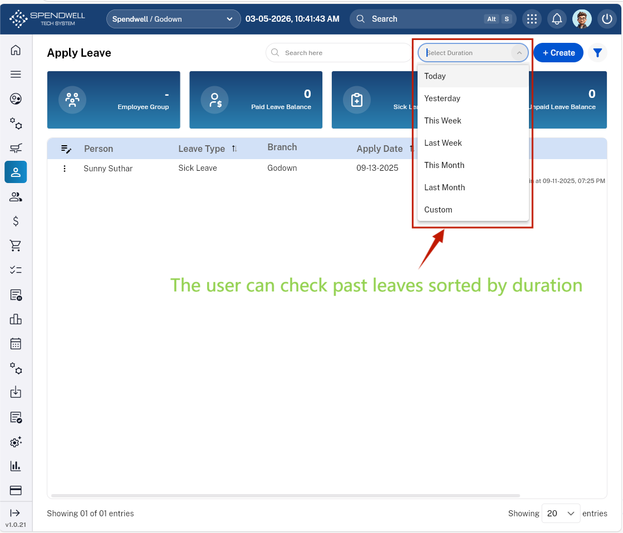This screenshot has width=623, height=533.
Task: Click the 'Search here' leave search field
Action: tap(339, 53)
